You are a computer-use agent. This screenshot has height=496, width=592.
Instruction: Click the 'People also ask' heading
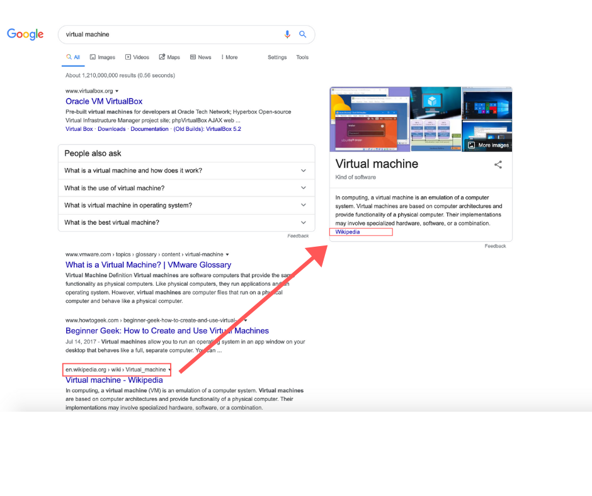pos(93,154)
